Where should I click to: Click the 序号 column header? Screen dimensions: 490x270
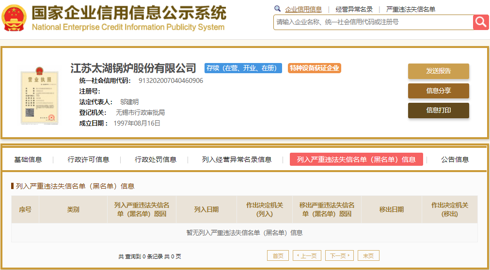click(25, 209)
